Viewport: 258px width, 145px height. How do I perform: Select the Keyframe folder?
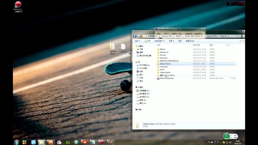coord(163,58)
